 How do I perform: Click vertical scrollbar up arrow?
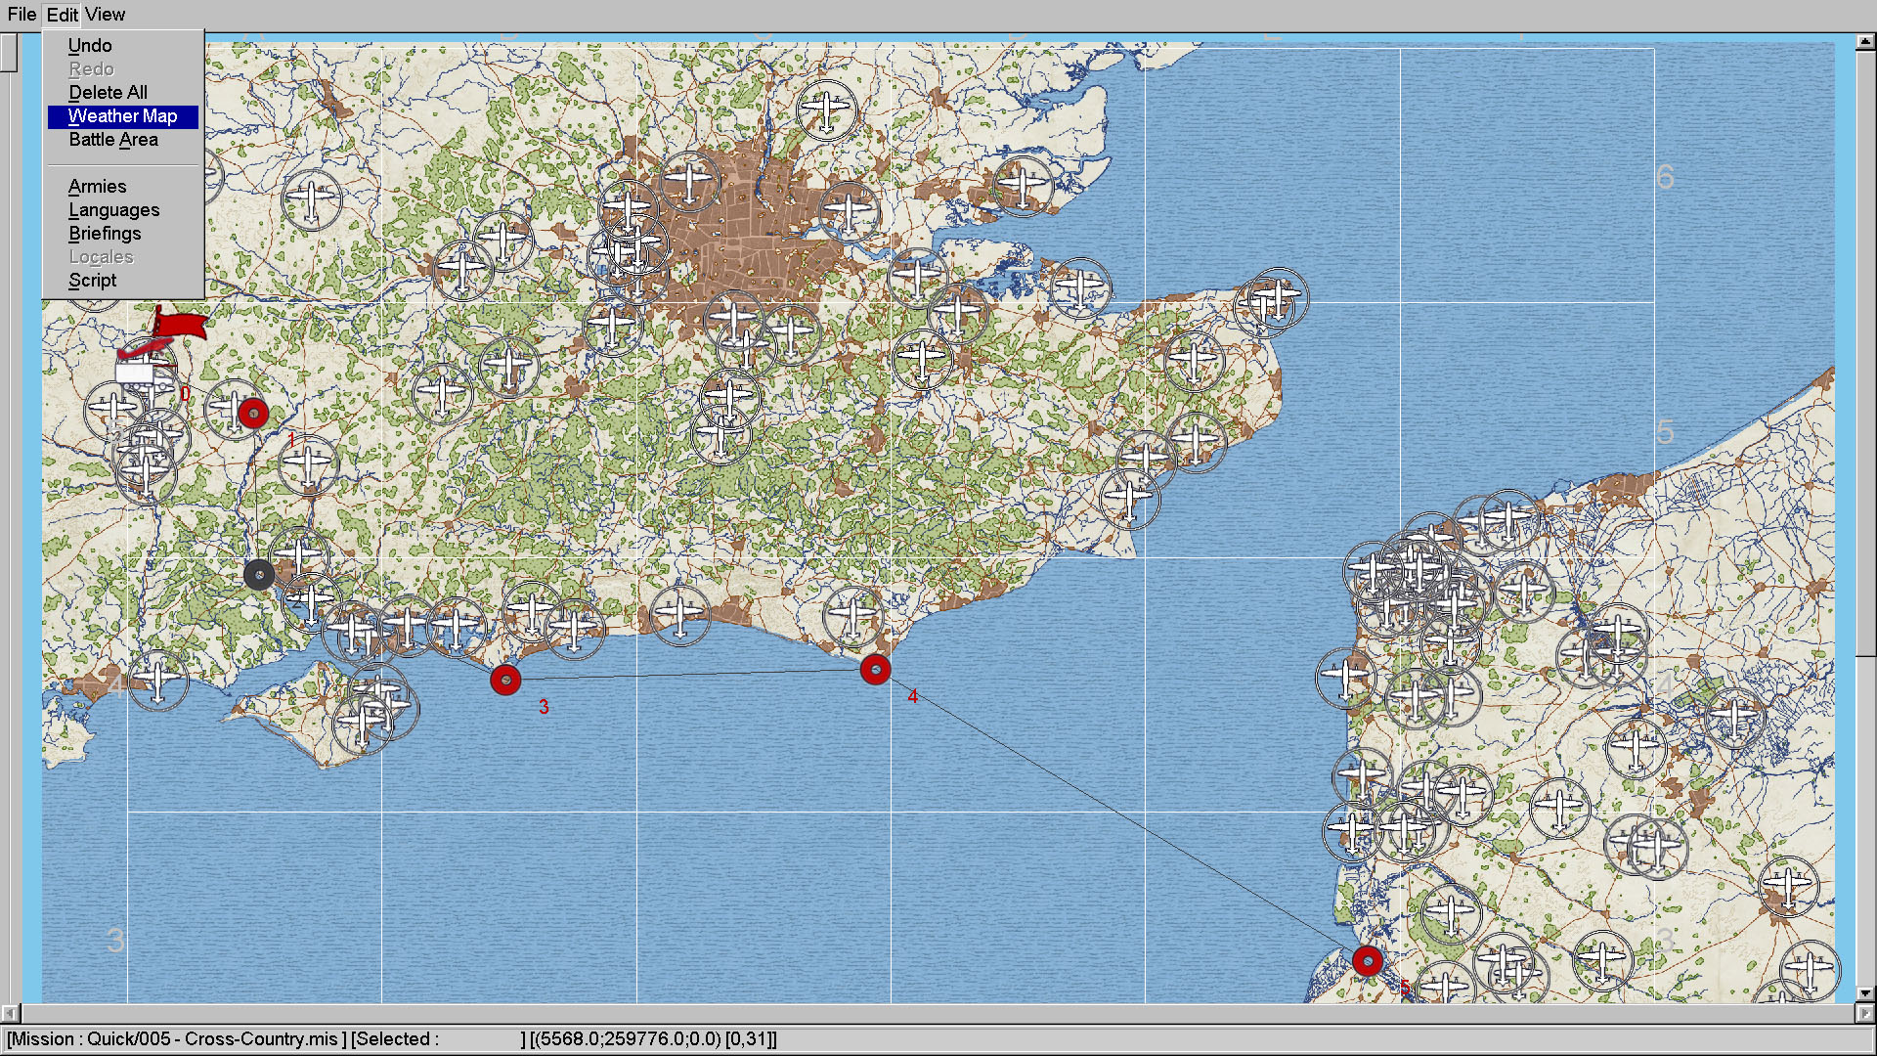1865,41
